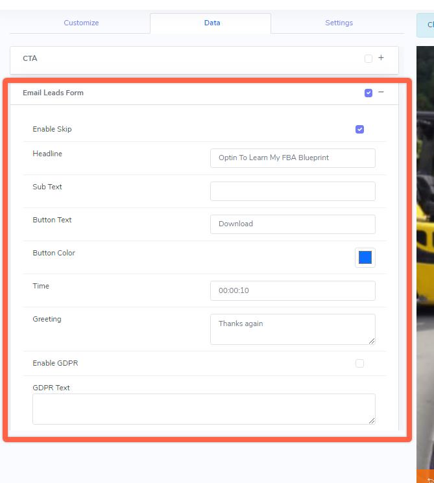The width and height of the screenshot is (434, 483).
Task: Click the Enable GDPR label
Action: pos(55,363)
